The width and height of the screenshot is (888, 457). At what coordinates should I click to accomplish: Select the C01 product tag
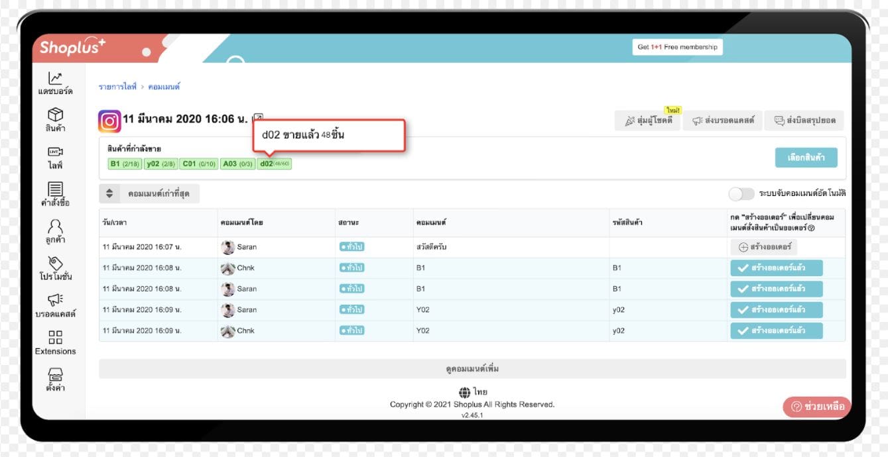click(199, 164)
